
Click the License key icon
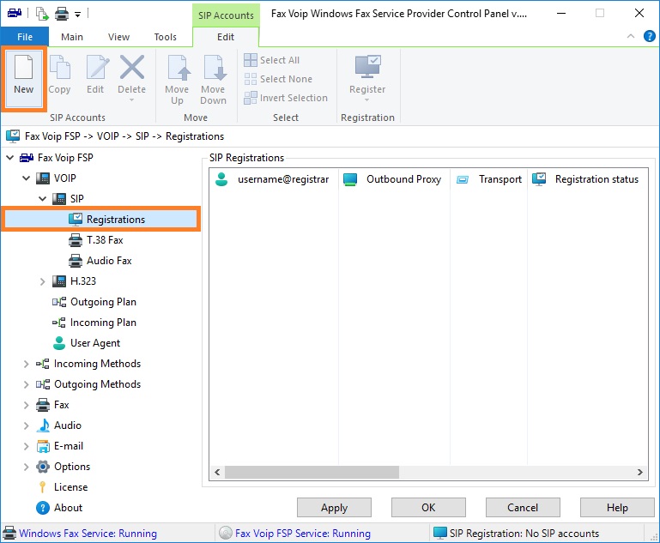coord(43,487)
